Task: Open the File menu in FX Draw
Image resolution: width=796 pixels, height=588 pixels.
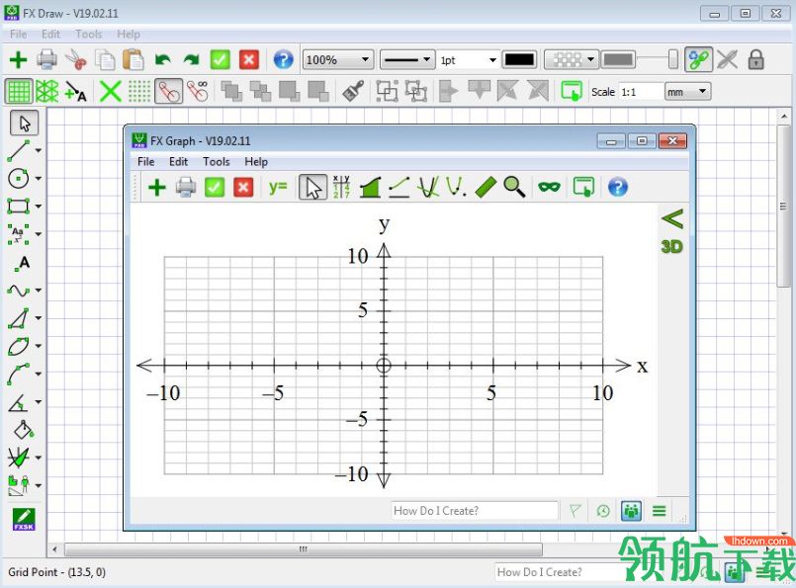Action: [18, 34]
